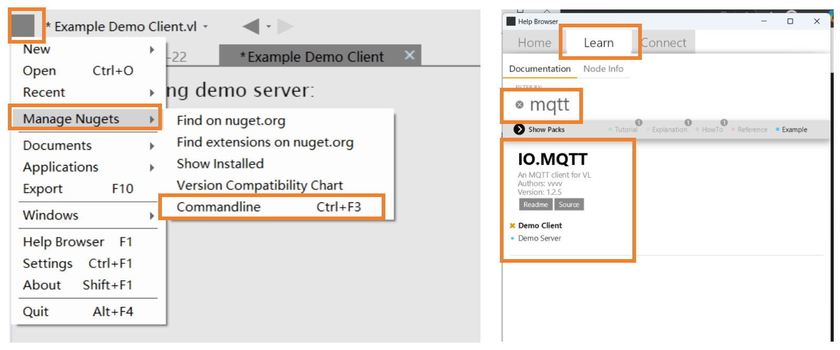The width and height of the screenshot is (840, 350).
Task: Close the Example Demo Client tab
Action: [409, 55]
